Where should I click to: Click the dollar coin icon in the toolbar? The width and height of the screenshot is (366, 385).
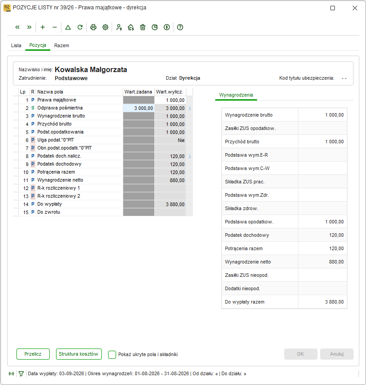167,27
